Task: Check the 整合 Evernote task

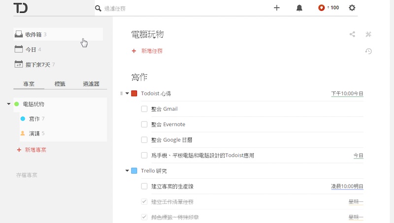Action: (144, 125)
